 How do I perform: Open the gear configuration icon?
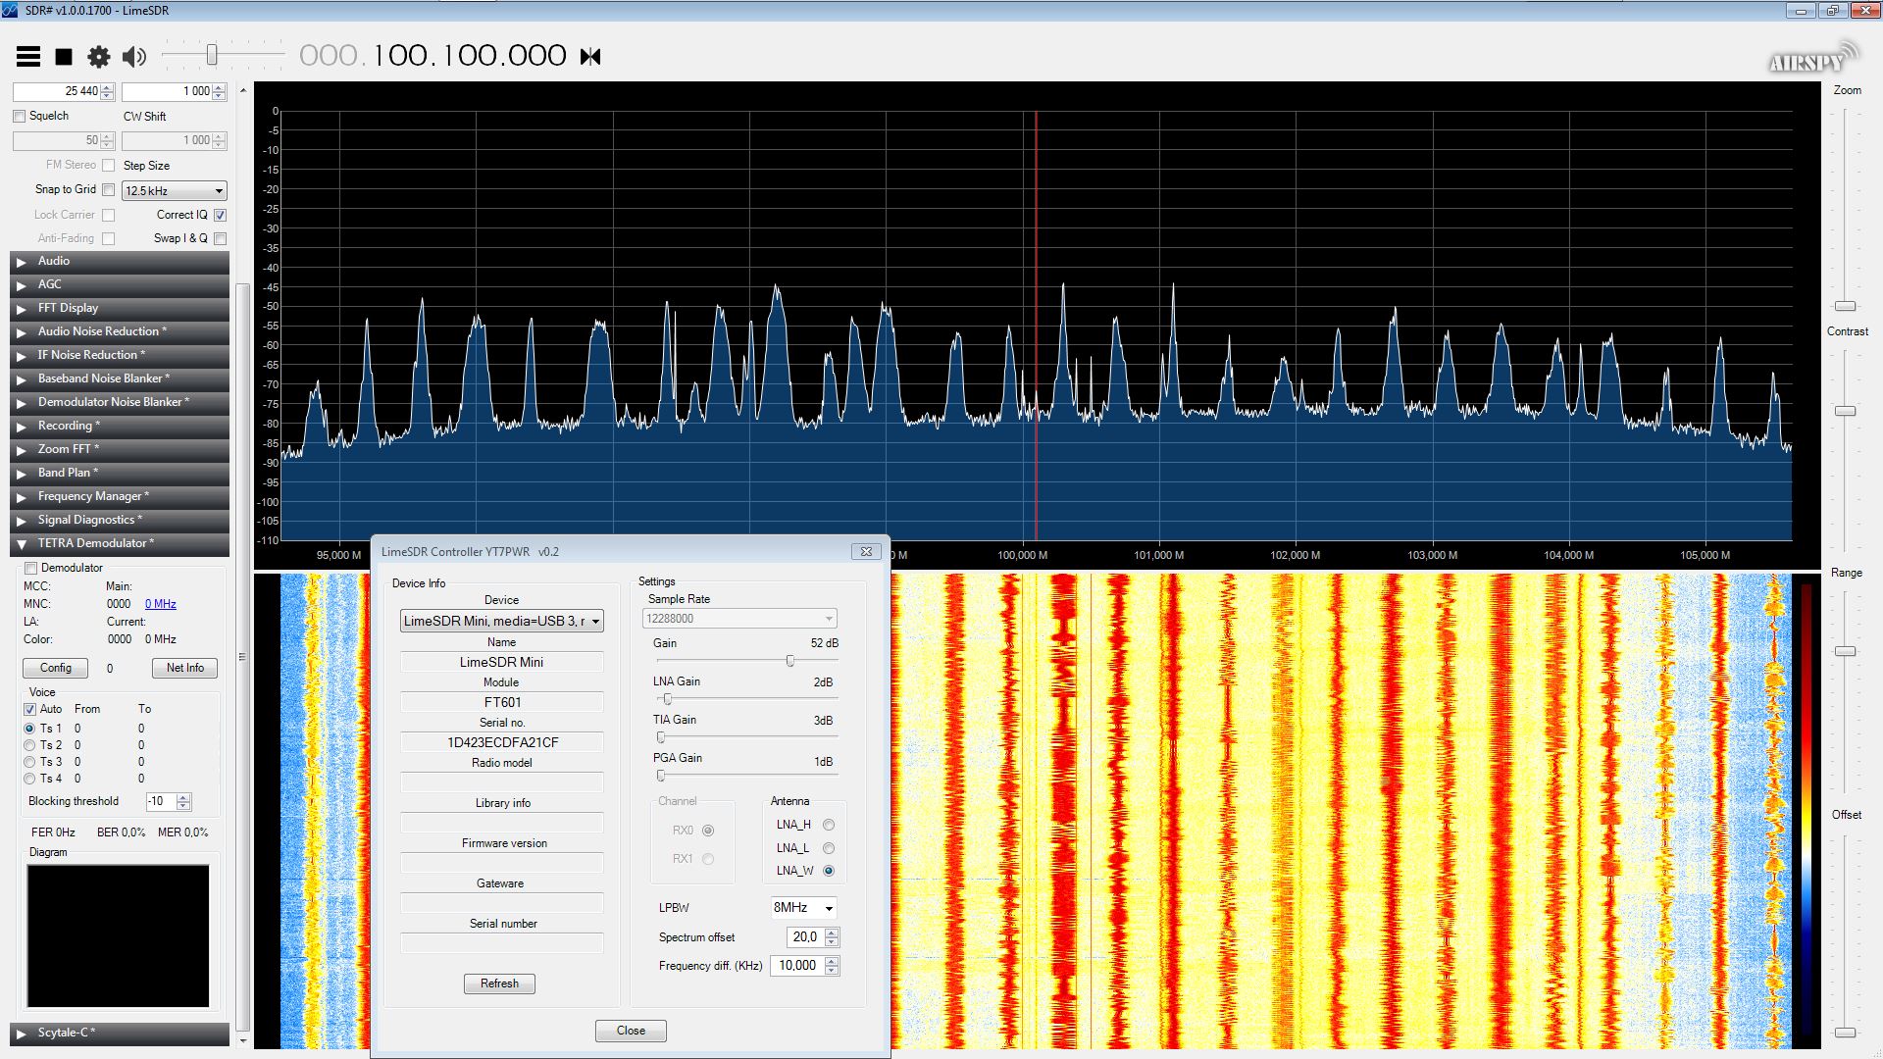(99, 57)
